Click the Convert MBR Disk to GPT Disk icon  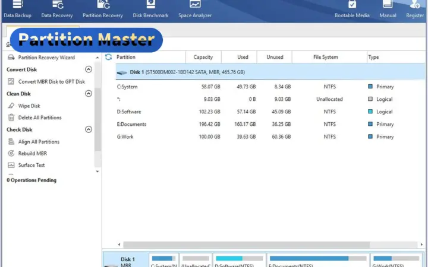pyautogui.click(x=11, y=81)
